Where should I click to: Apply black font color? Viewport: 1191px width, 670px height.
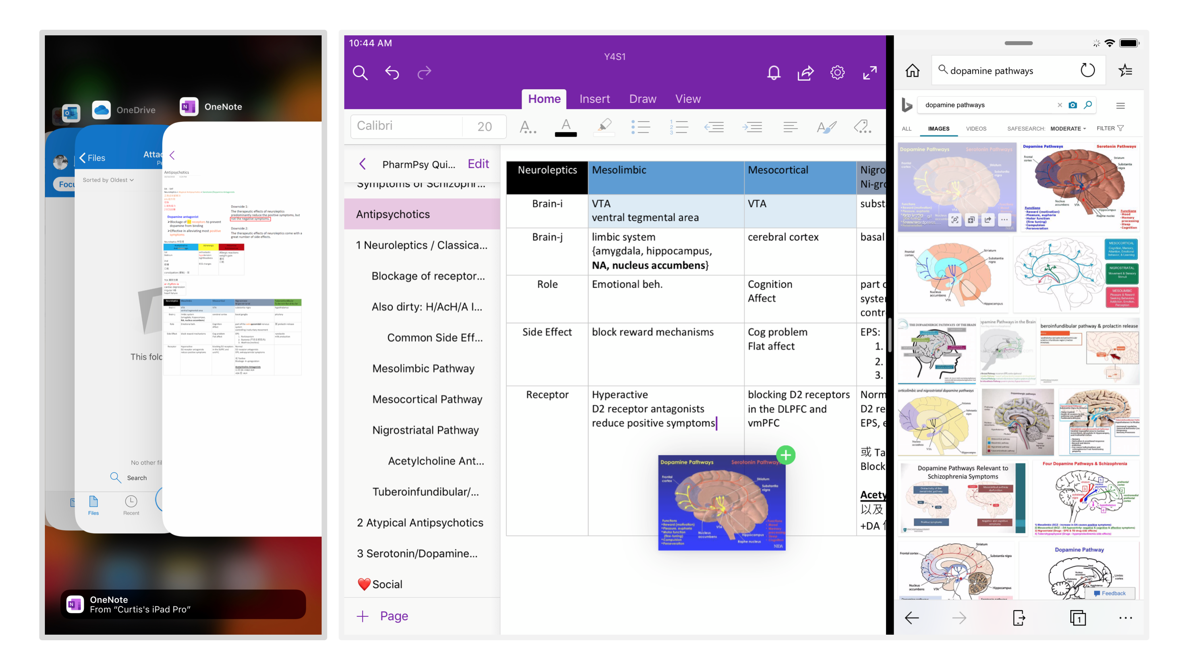tap(566, 127)
